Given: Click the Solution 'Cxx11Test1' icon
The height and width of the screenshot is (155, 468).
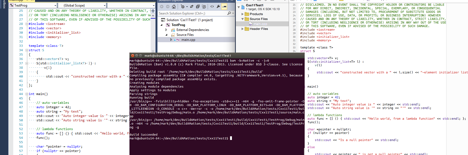Looking at the screenshot, I should (163, 20).
